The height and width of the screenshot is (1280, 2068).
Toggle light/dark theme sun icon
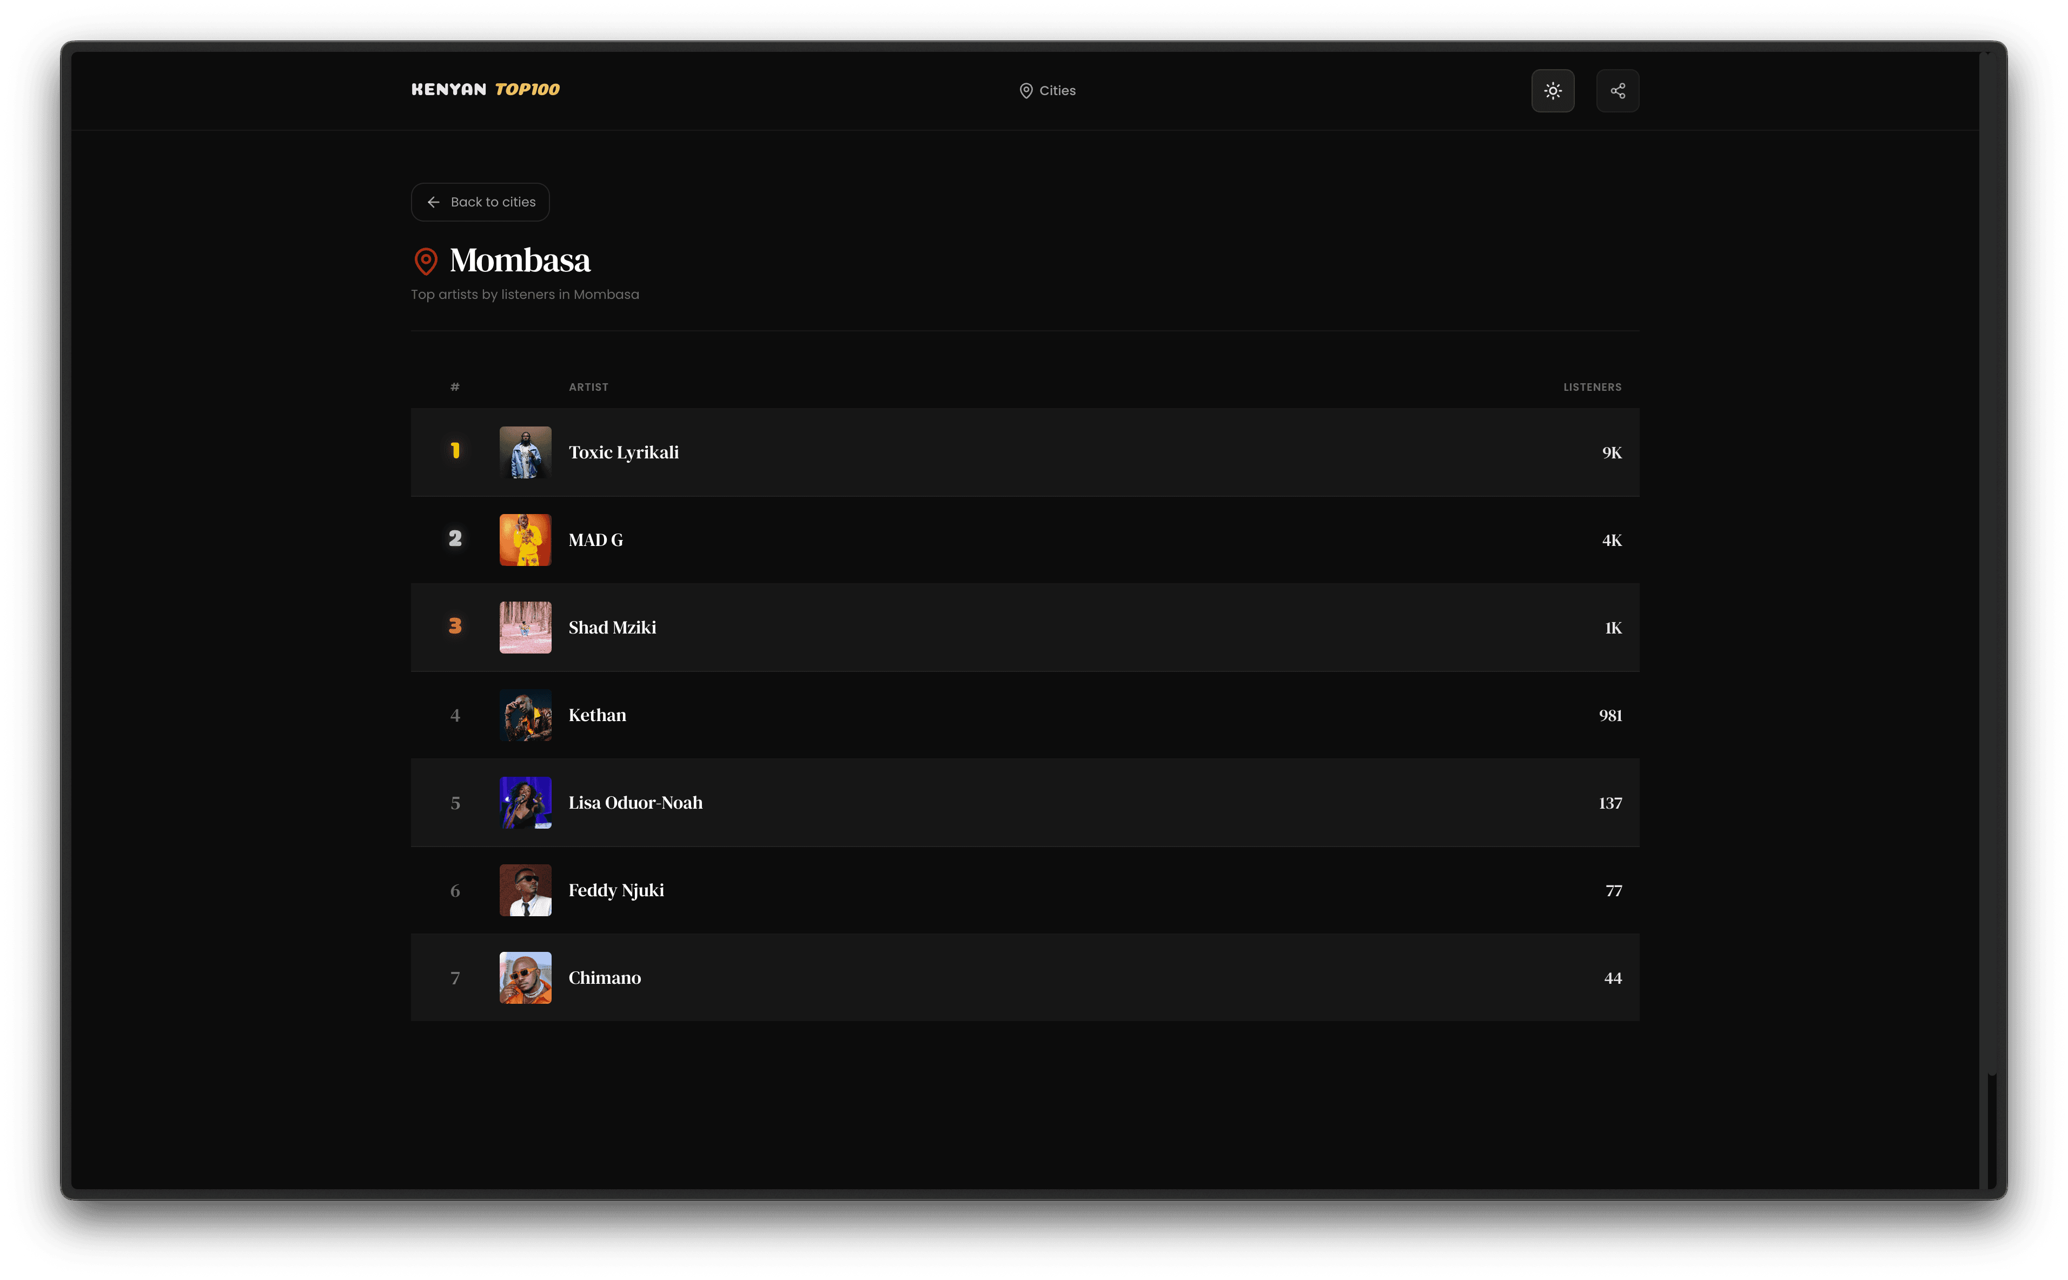coord(1552,91)
